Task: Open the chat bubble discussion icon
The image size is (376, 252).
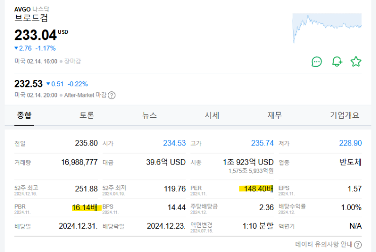Action: point(317,62)
